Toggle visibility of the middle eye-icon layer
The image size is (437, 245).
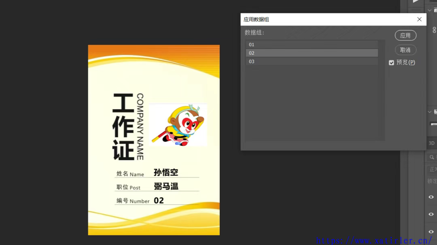pyautogui.click(x=431, y=214)
